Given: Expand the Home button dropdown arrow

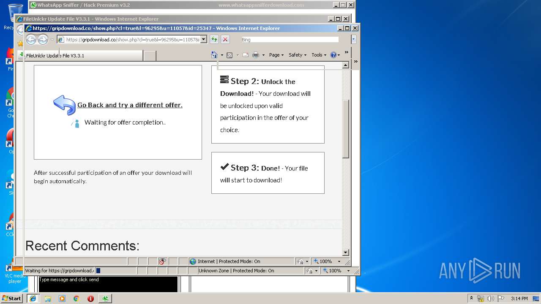Looking at the screenshot, I should point(222,55).
